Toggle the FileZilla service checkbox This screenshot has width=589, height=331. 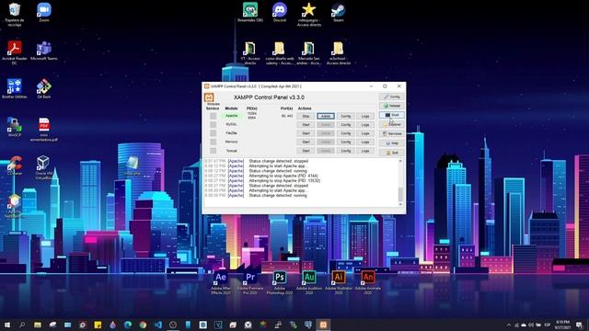213,133
